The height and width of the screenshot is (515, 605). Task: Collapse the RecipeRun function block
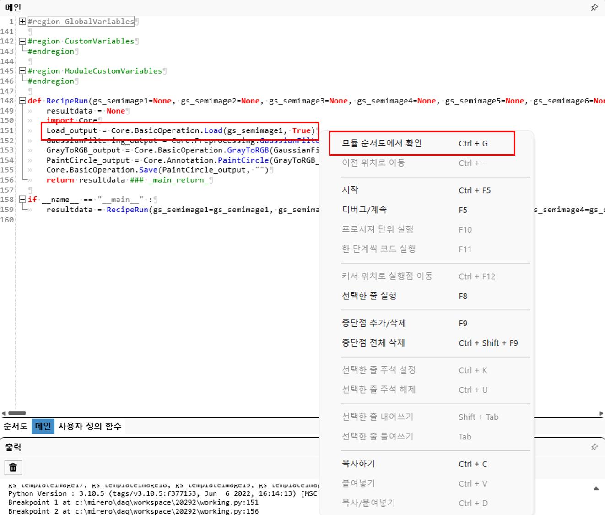pyautogui.click(x=22, y=101)
